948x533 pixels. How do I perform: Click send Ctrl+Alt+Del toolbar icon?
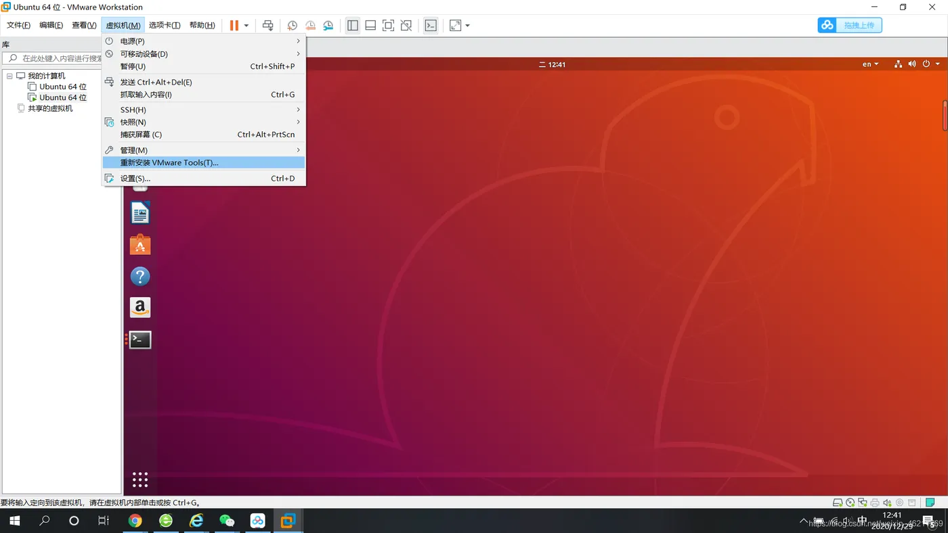pyautogui.click(x=268, y=25)
